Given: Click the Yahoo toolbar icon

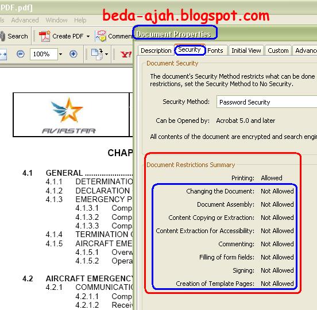Looking at the screenshot, I should pos(126,54).
